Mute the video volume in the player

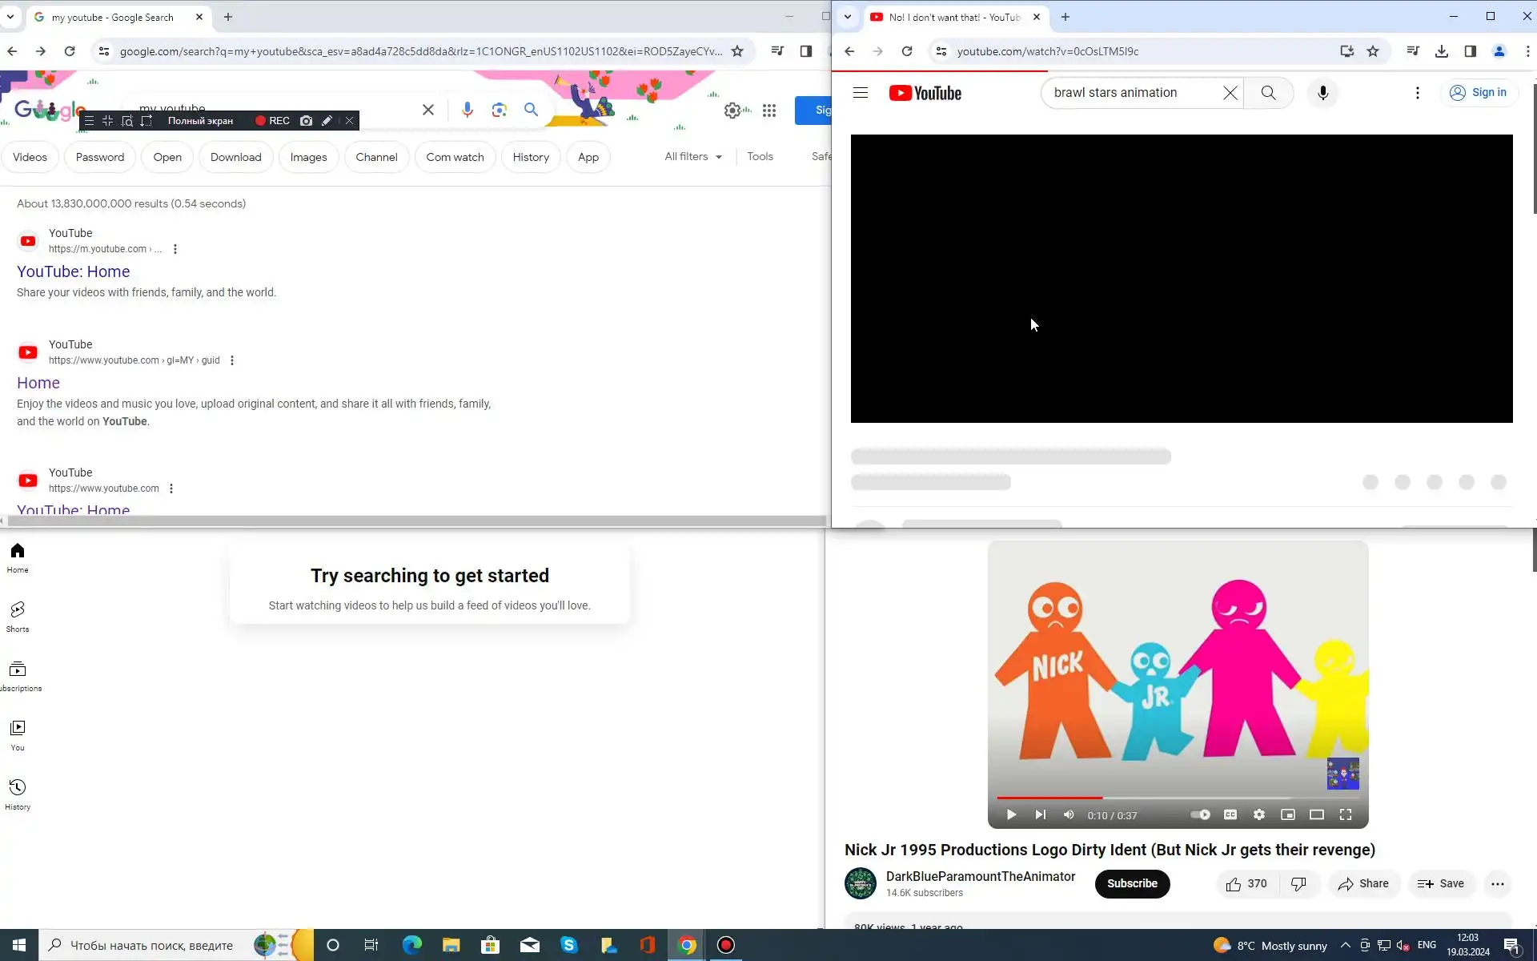[1069, 814]
